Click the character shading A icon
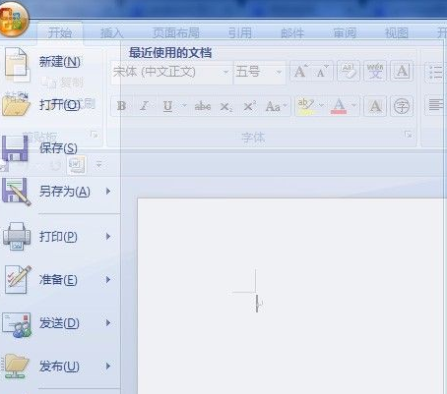447x394 pixels. 375,106
